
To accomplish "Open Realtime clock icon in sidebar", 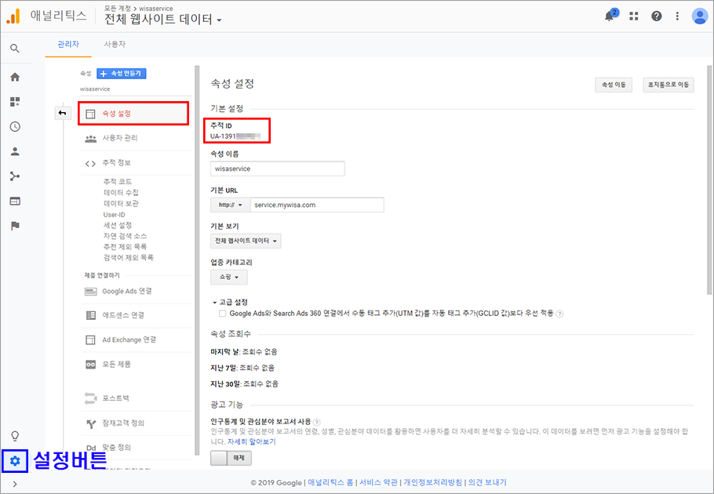I will coord(15,126).
